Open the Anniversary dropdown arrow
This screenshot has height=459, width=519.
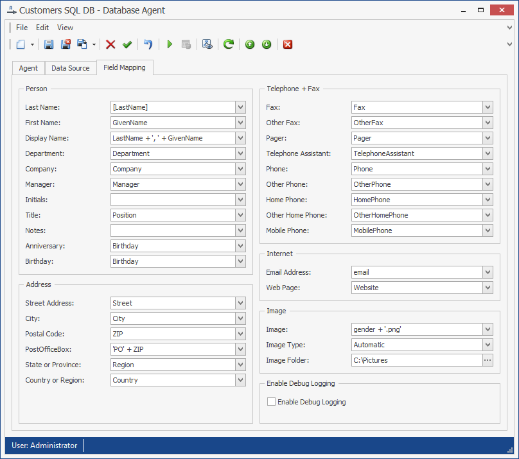coord(241,246)
